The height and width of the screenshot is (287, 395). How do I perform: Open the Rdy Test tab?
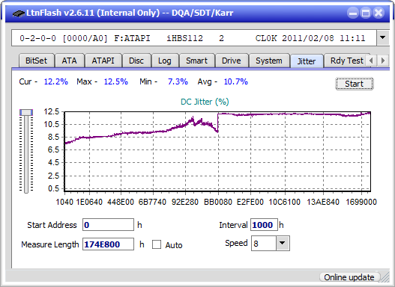pos(347,61)
